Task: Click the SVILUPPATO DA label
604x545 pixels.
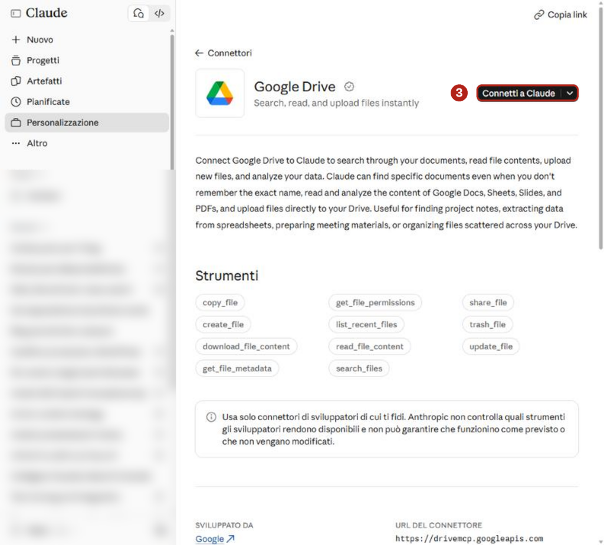Action: tap(224, 526)
